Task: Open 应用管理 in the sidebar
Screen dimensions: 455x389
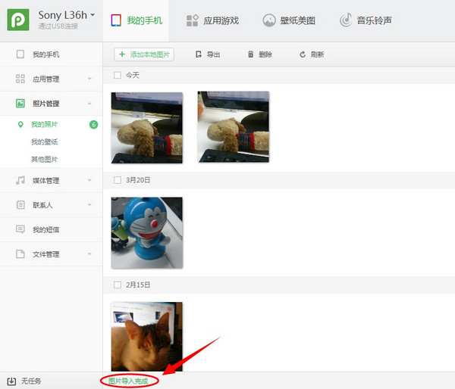Action: coord(51,79)
